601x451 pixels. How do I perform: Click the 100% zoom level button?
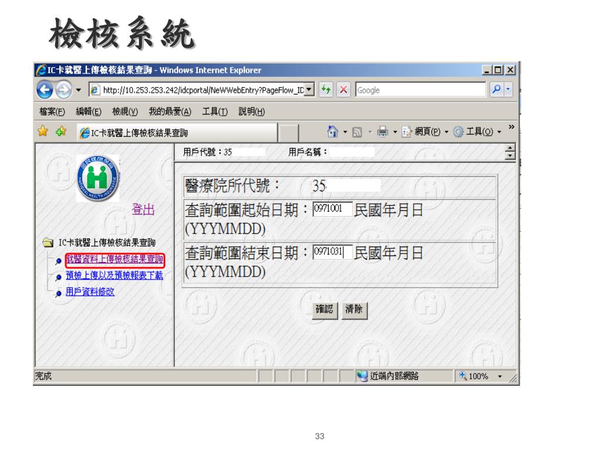[x=474, y=376]
